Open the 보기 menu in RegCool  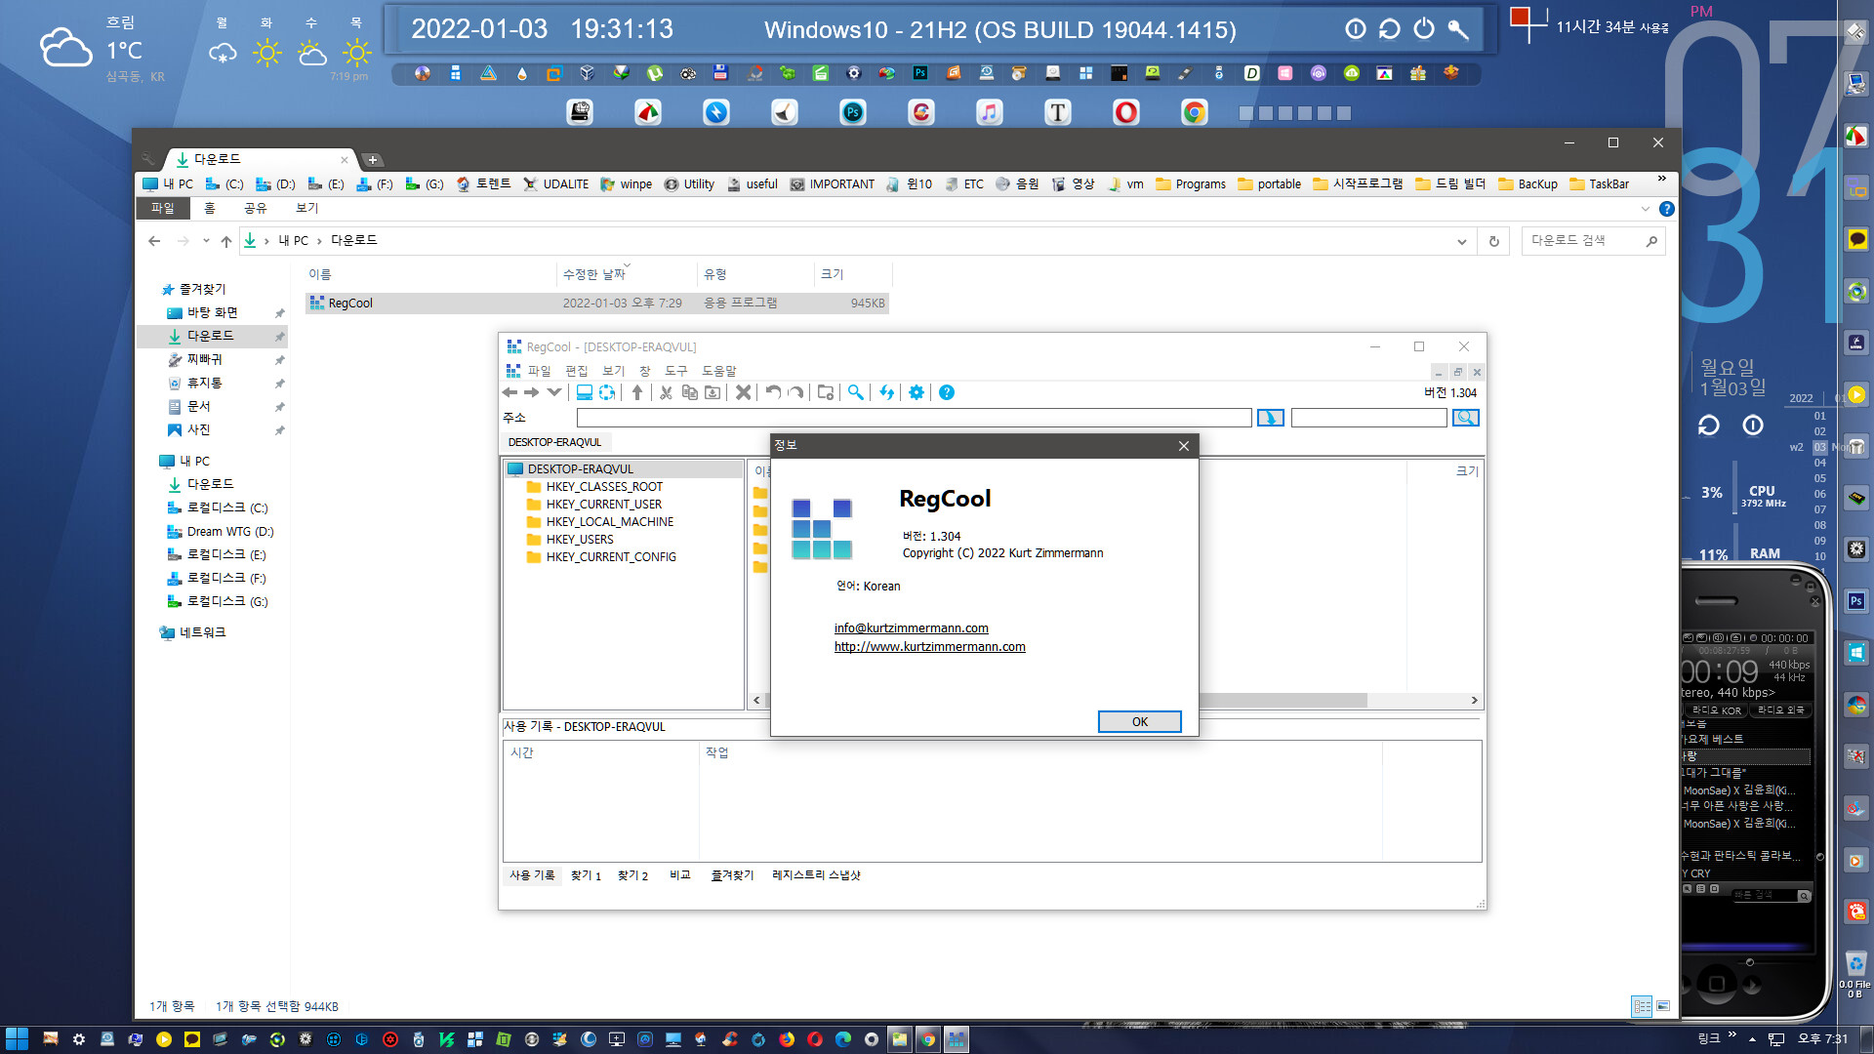coord(614,371)
